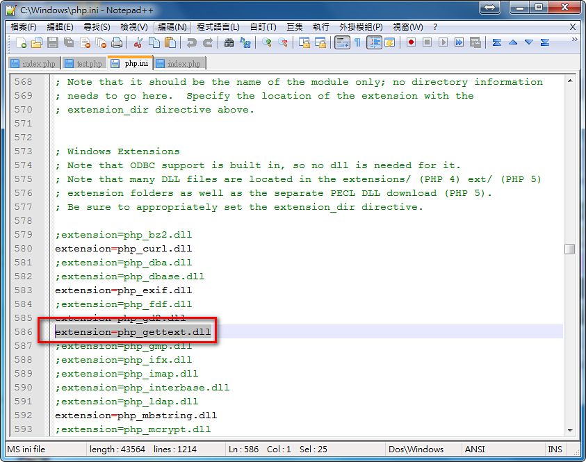Close the current document icon
Screen dimensions: 586x462
tap(86, 42)
